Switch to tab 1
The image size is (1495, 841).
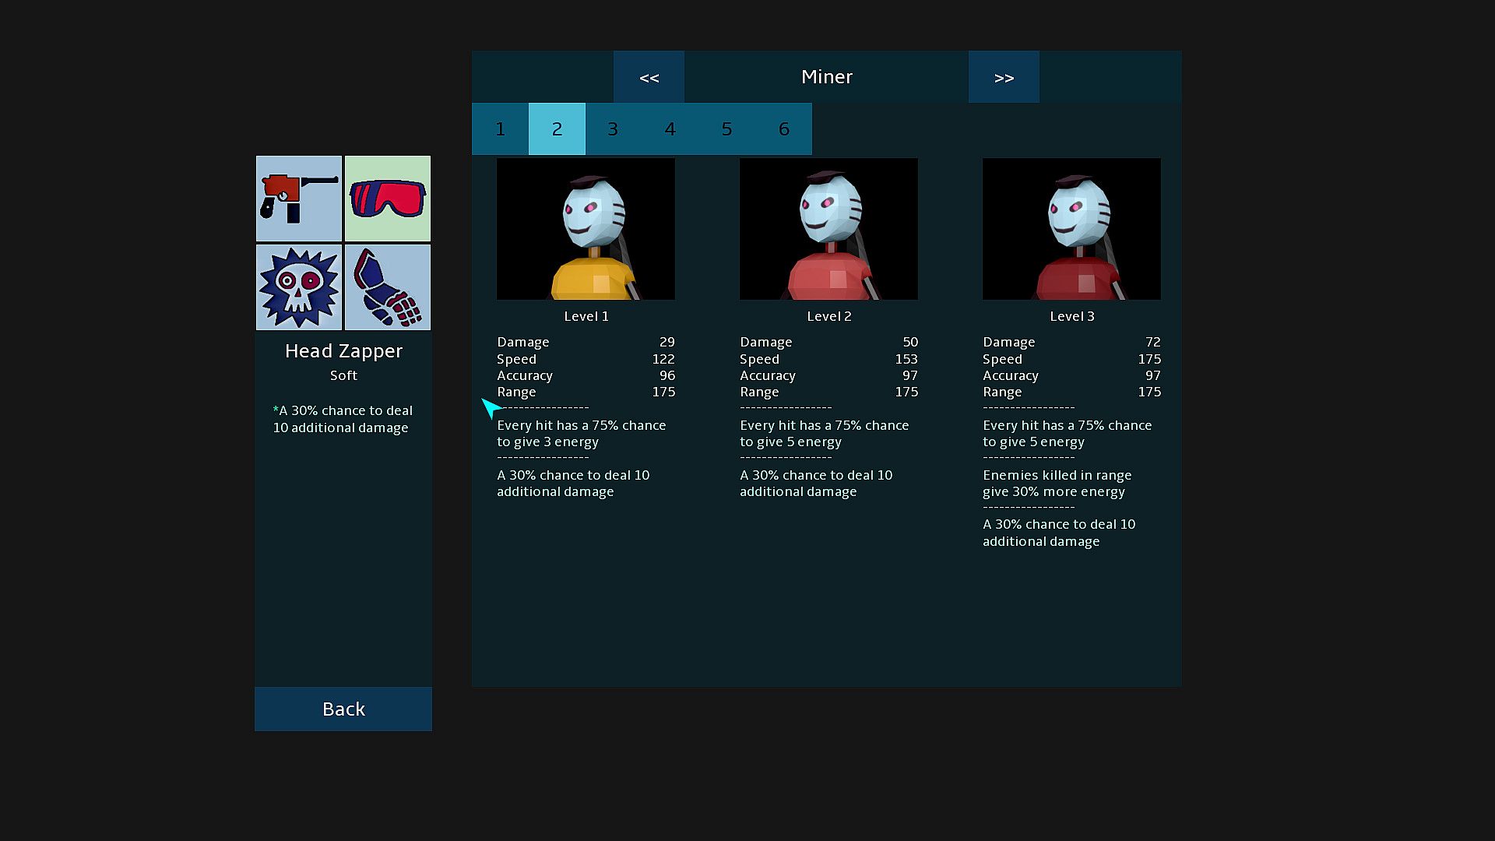pos(500,129)
